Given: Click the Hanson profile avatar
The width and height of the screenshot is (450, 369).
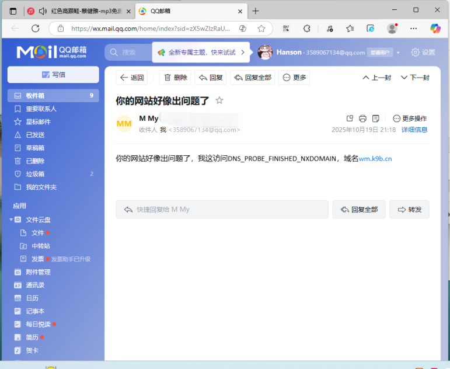Looking at the screenshot, I should coord(264,53).
